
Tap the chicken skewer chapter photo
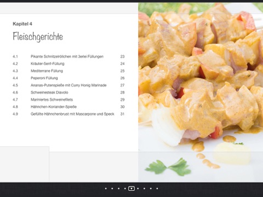pyautogui.click(x=201, y=92)
